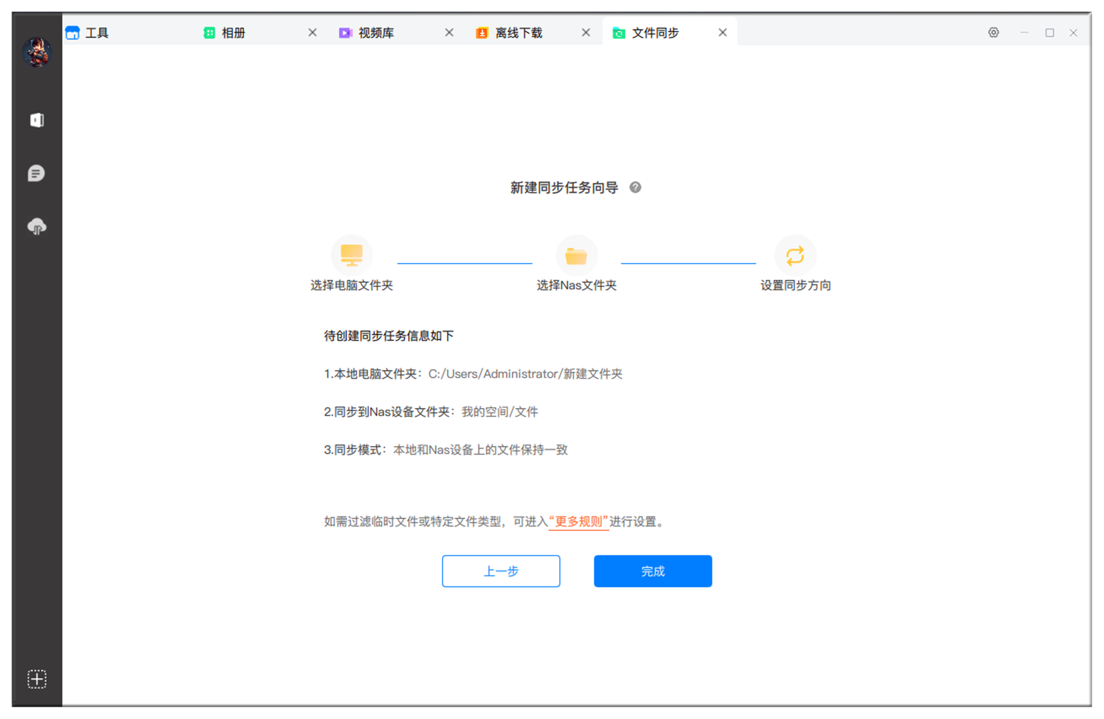This screenshot has height=719, width=1104.
Task: Click the 完成 button to finish setup
Action: click(652, 571)
